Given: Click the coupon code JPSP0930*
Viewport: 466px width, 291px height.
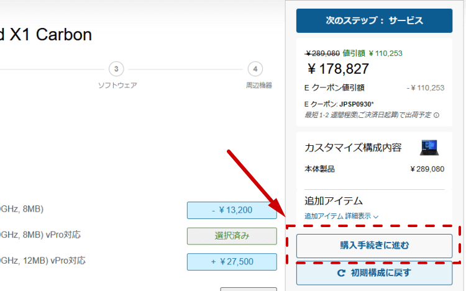Looking at the screenshot, I should pos(357,104).
